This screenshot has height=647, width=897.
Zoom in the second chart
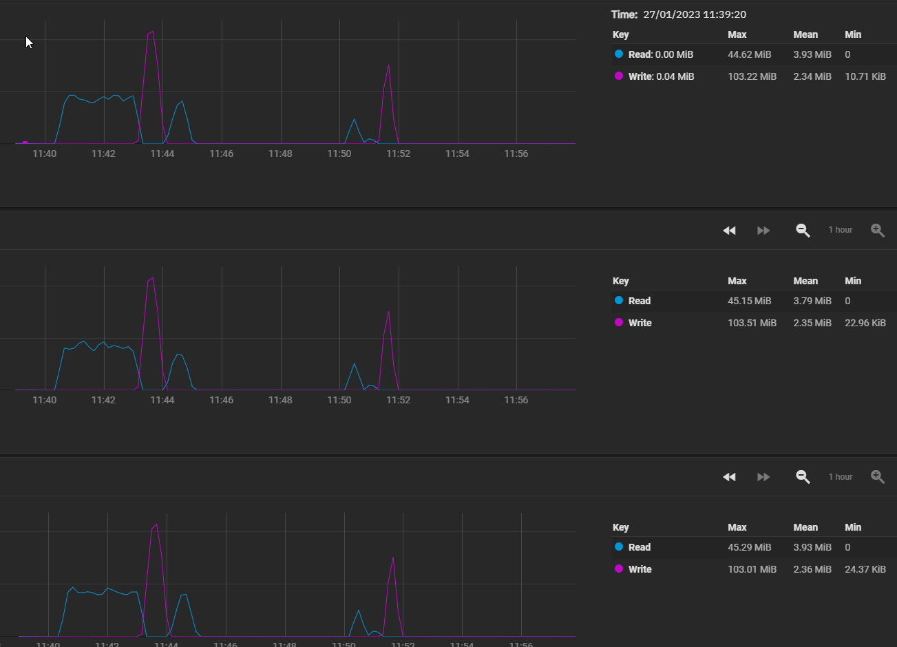coord(878,231)
